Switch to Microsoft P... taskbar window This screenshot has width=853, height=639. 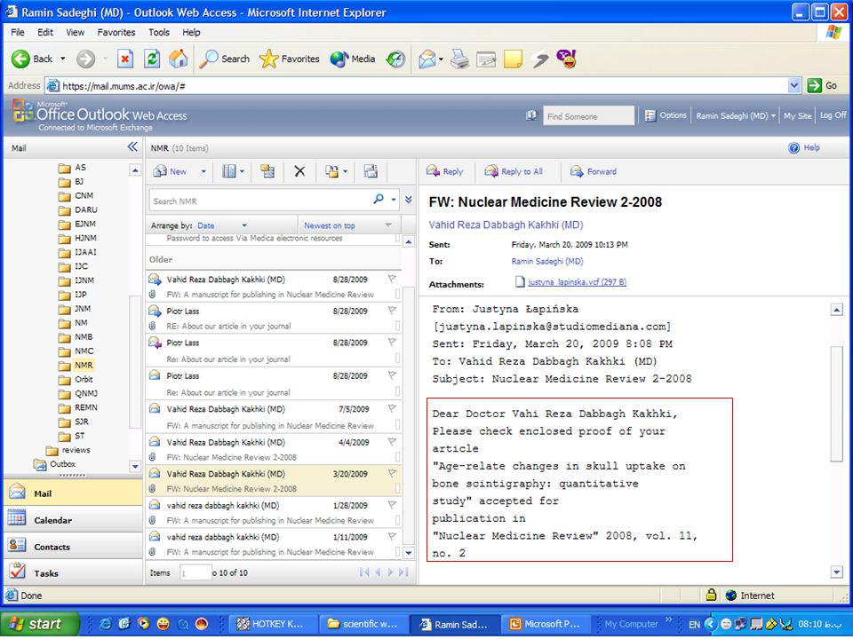(x=546, y=624)
